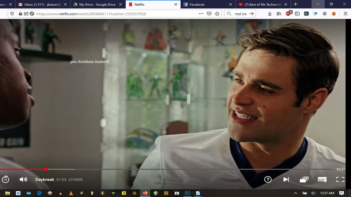This screenshot has width=351, height=197.
Task: Click the red playback scrubber handle
Action: tap(46, 169)
